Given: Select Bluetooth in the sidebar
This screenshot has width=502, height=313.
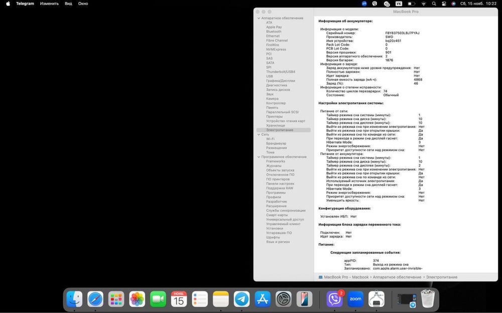Looking at the screenshot, I should (274, 32).
